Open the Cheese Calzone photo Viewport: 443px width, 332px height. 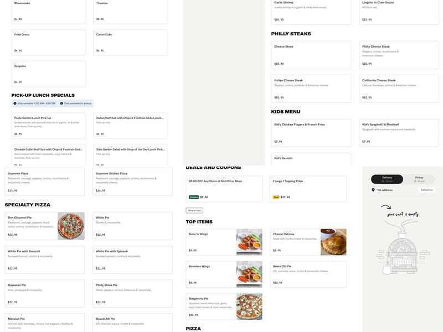(x=333, y=242)
